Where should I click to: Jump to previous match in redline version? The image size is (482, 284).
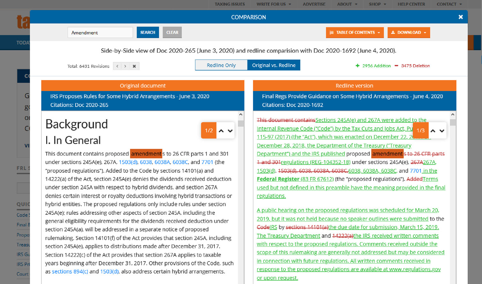tap(433, 131)
